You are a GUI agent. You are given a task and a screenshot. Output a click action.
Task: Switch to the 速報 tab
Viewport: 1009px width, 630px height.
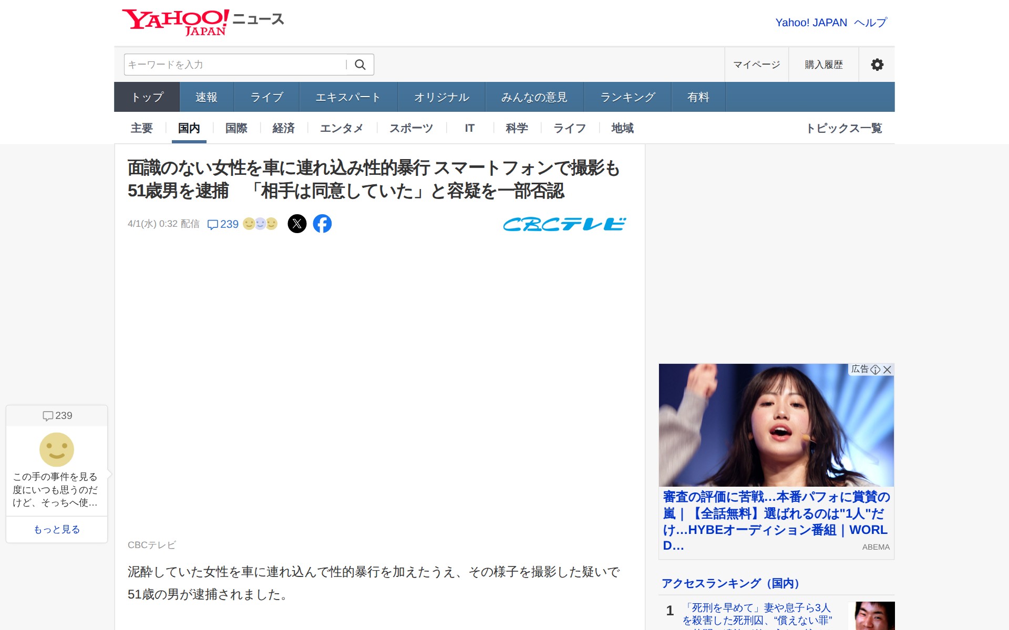point(206,97)
